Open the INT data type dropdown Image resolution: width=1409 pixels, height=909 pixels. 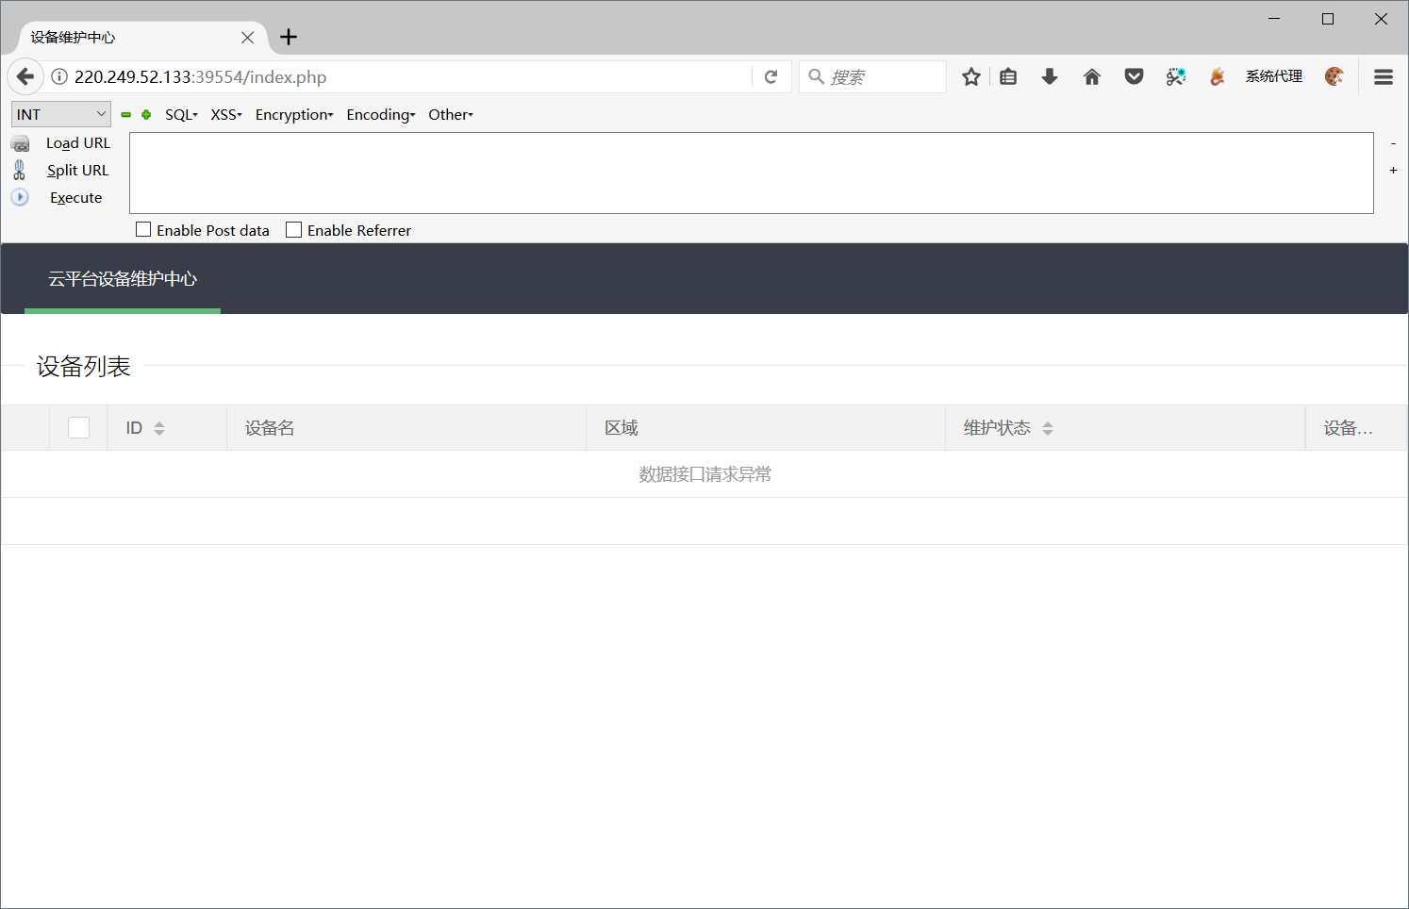point(60,114)
